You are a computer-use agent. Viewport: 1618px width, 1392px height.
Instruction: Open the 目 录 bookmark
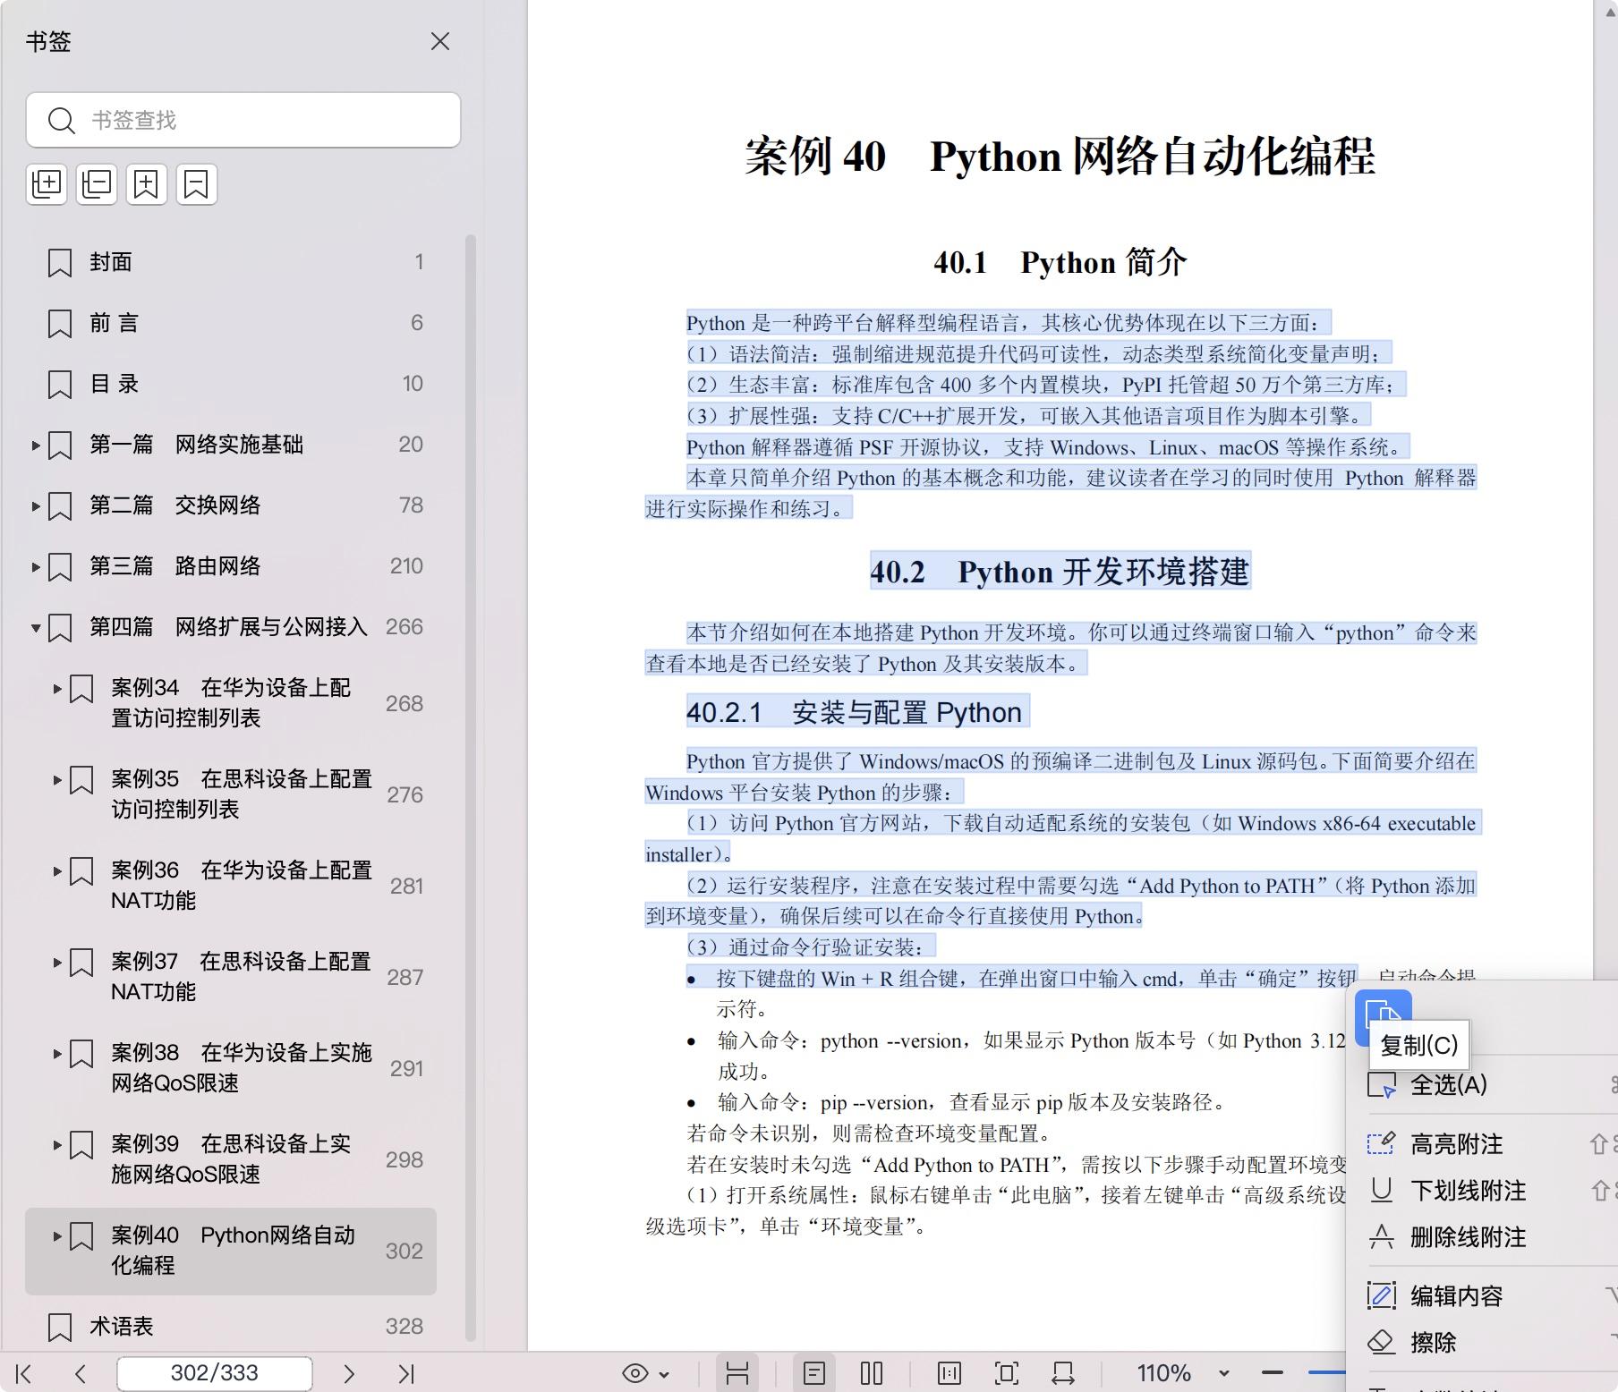coord(115,384)
